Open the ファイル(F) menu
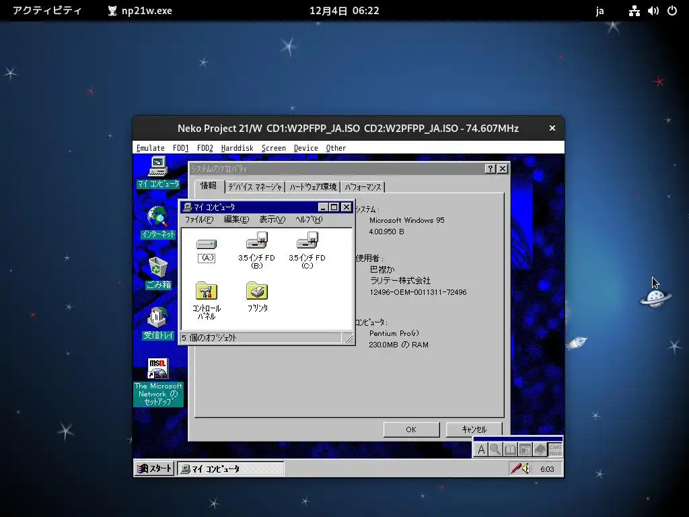 tap(199, 219)
